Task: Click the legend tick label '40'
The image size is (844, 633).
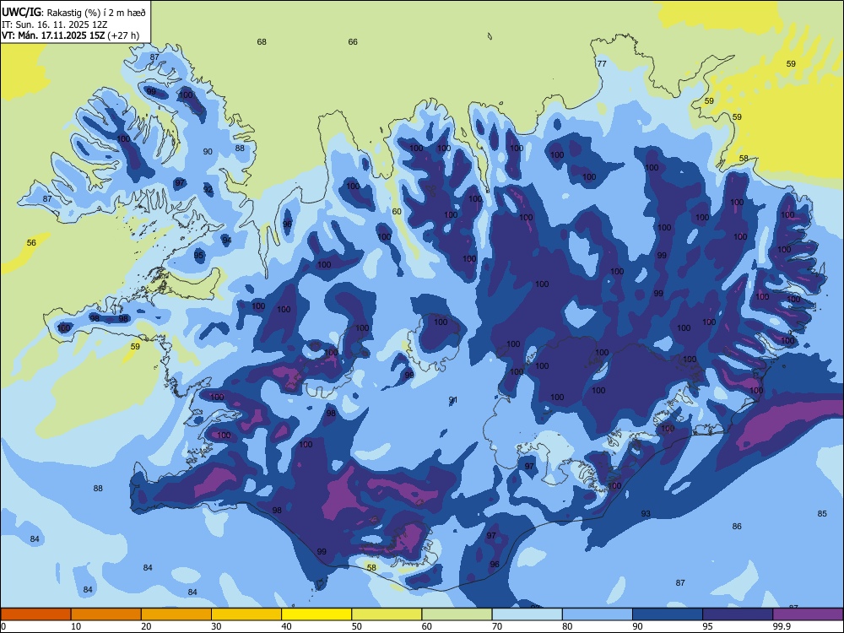Action: (287, 626)
